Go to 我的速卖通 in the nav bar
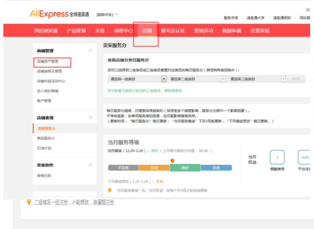 [46, 30]
